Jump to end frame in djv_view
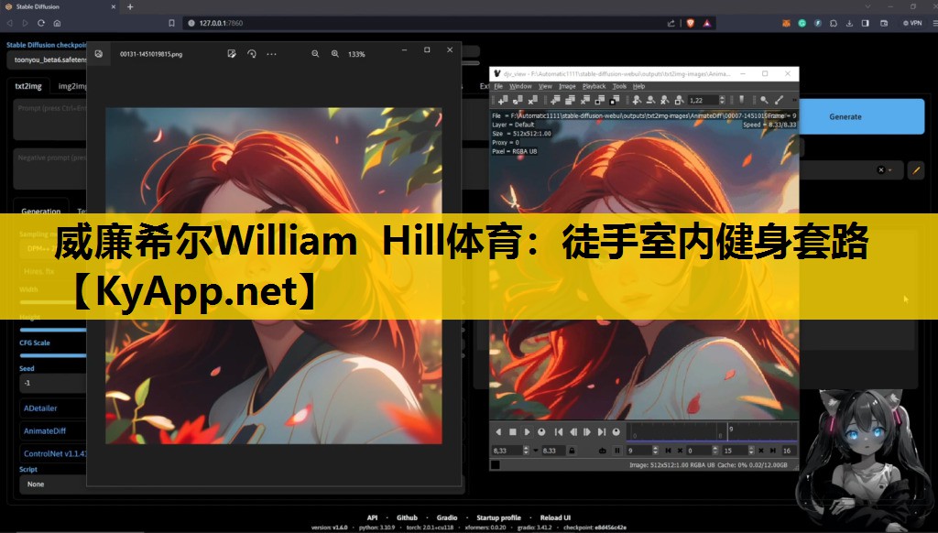 (602, 432)
